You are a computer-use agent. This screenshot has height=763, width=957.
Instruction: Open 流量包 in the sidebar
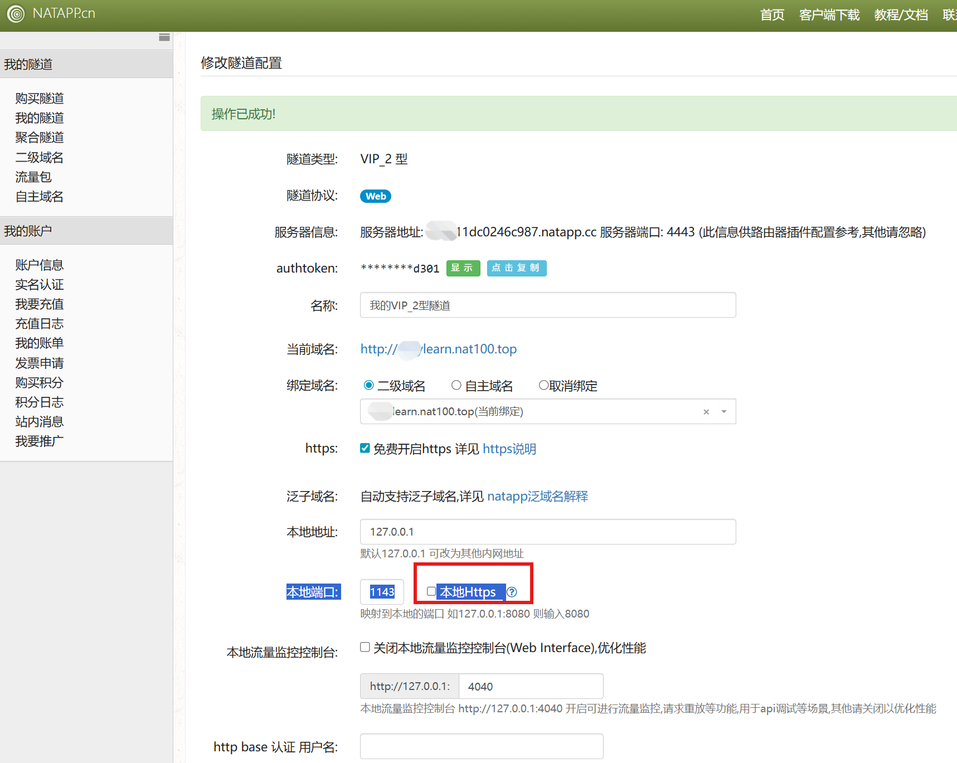(x=33, y=177)
